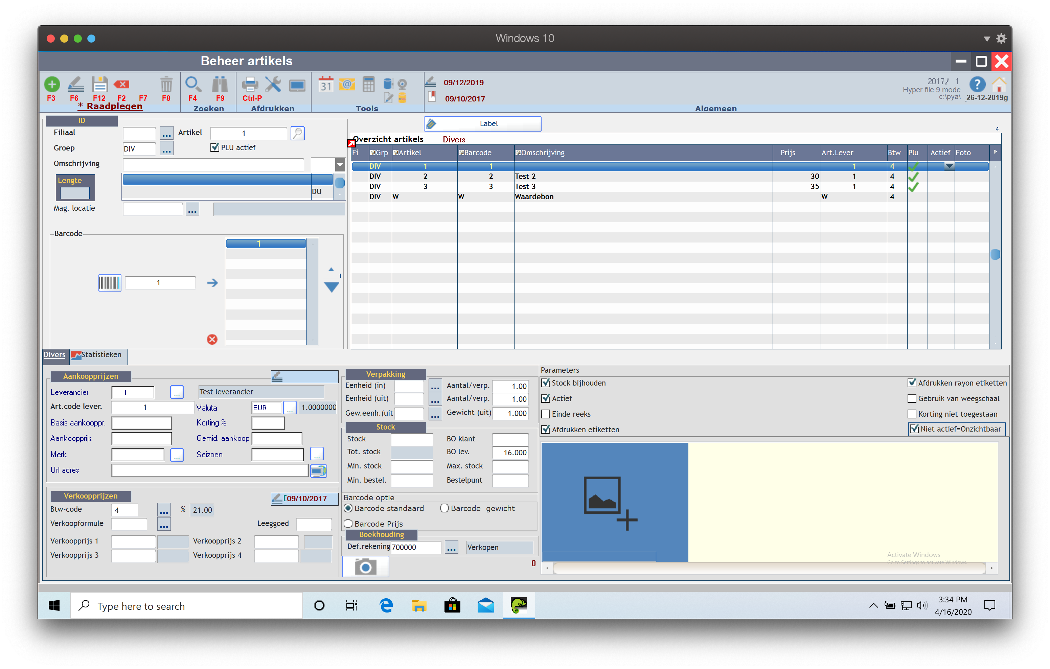Screen dimensions: 1050x669
Task: Select Barcode gewicht radio option
Action: 444,508
